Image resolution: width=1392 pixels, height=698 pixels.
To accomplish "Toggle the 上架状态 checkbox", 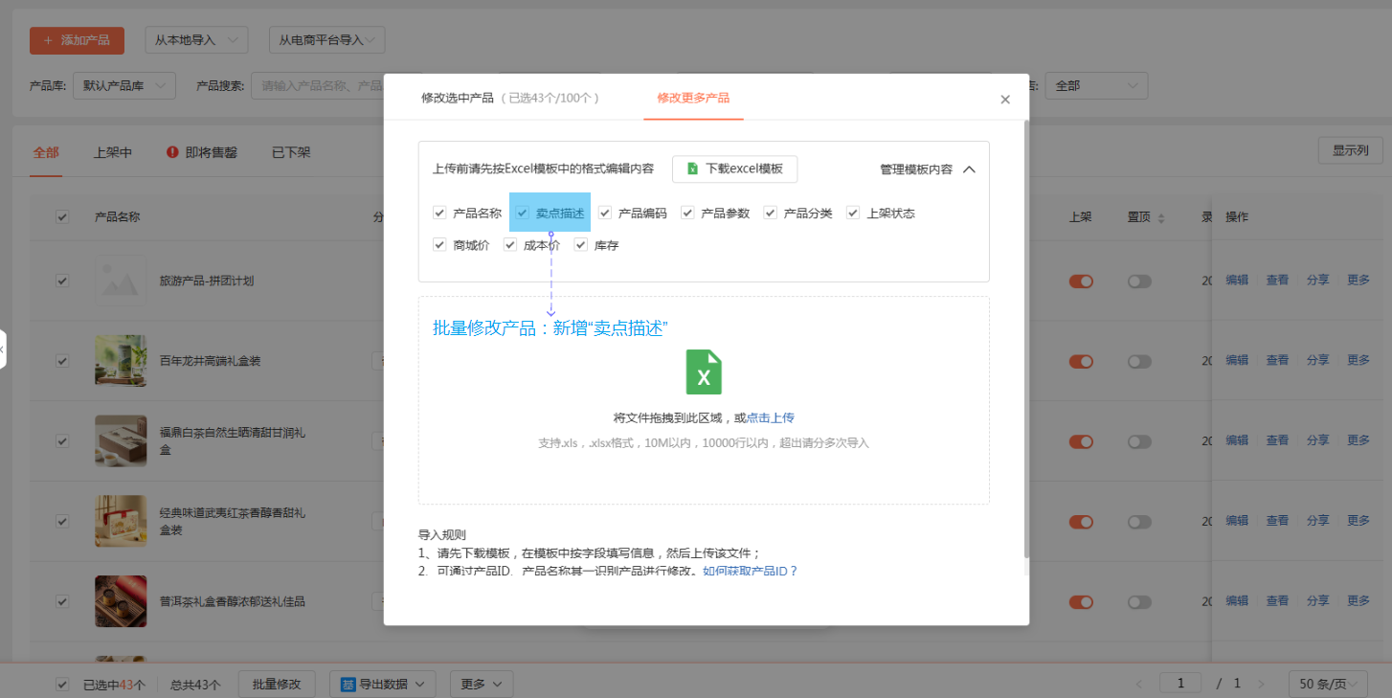I will pyautogui.click(x=853, y=213).
